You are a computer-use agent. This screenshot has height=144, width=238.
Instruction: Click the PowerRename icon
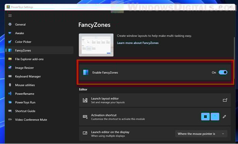tap(10, 93)
